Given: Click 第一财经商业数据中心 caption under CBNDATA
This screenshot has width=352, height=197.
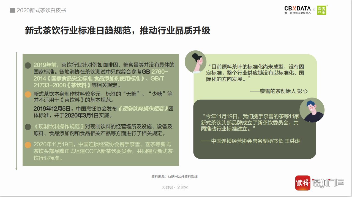Looking at the screenshot, I should [x=298, y=13].
